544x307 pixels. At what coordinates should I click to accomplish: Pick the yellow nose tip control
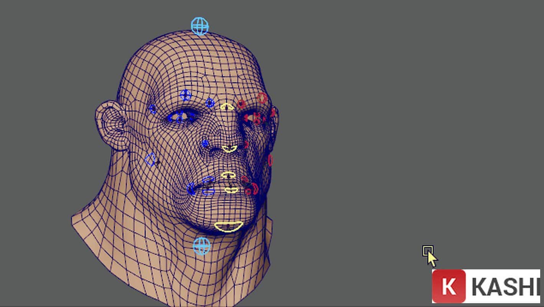[x=229, y=148]
